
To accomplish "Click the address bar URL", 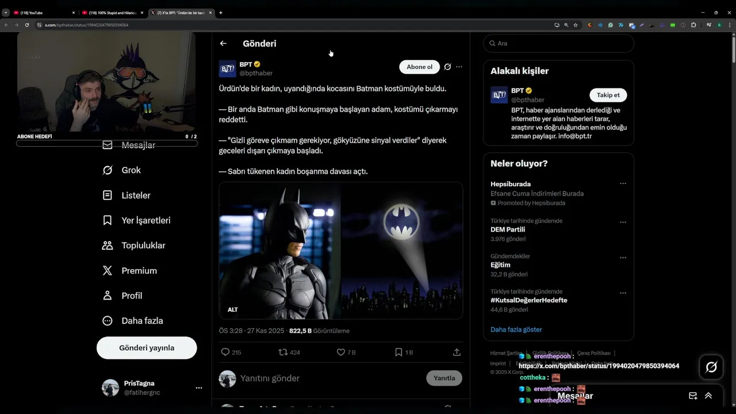I will click(x=87, y=25).
